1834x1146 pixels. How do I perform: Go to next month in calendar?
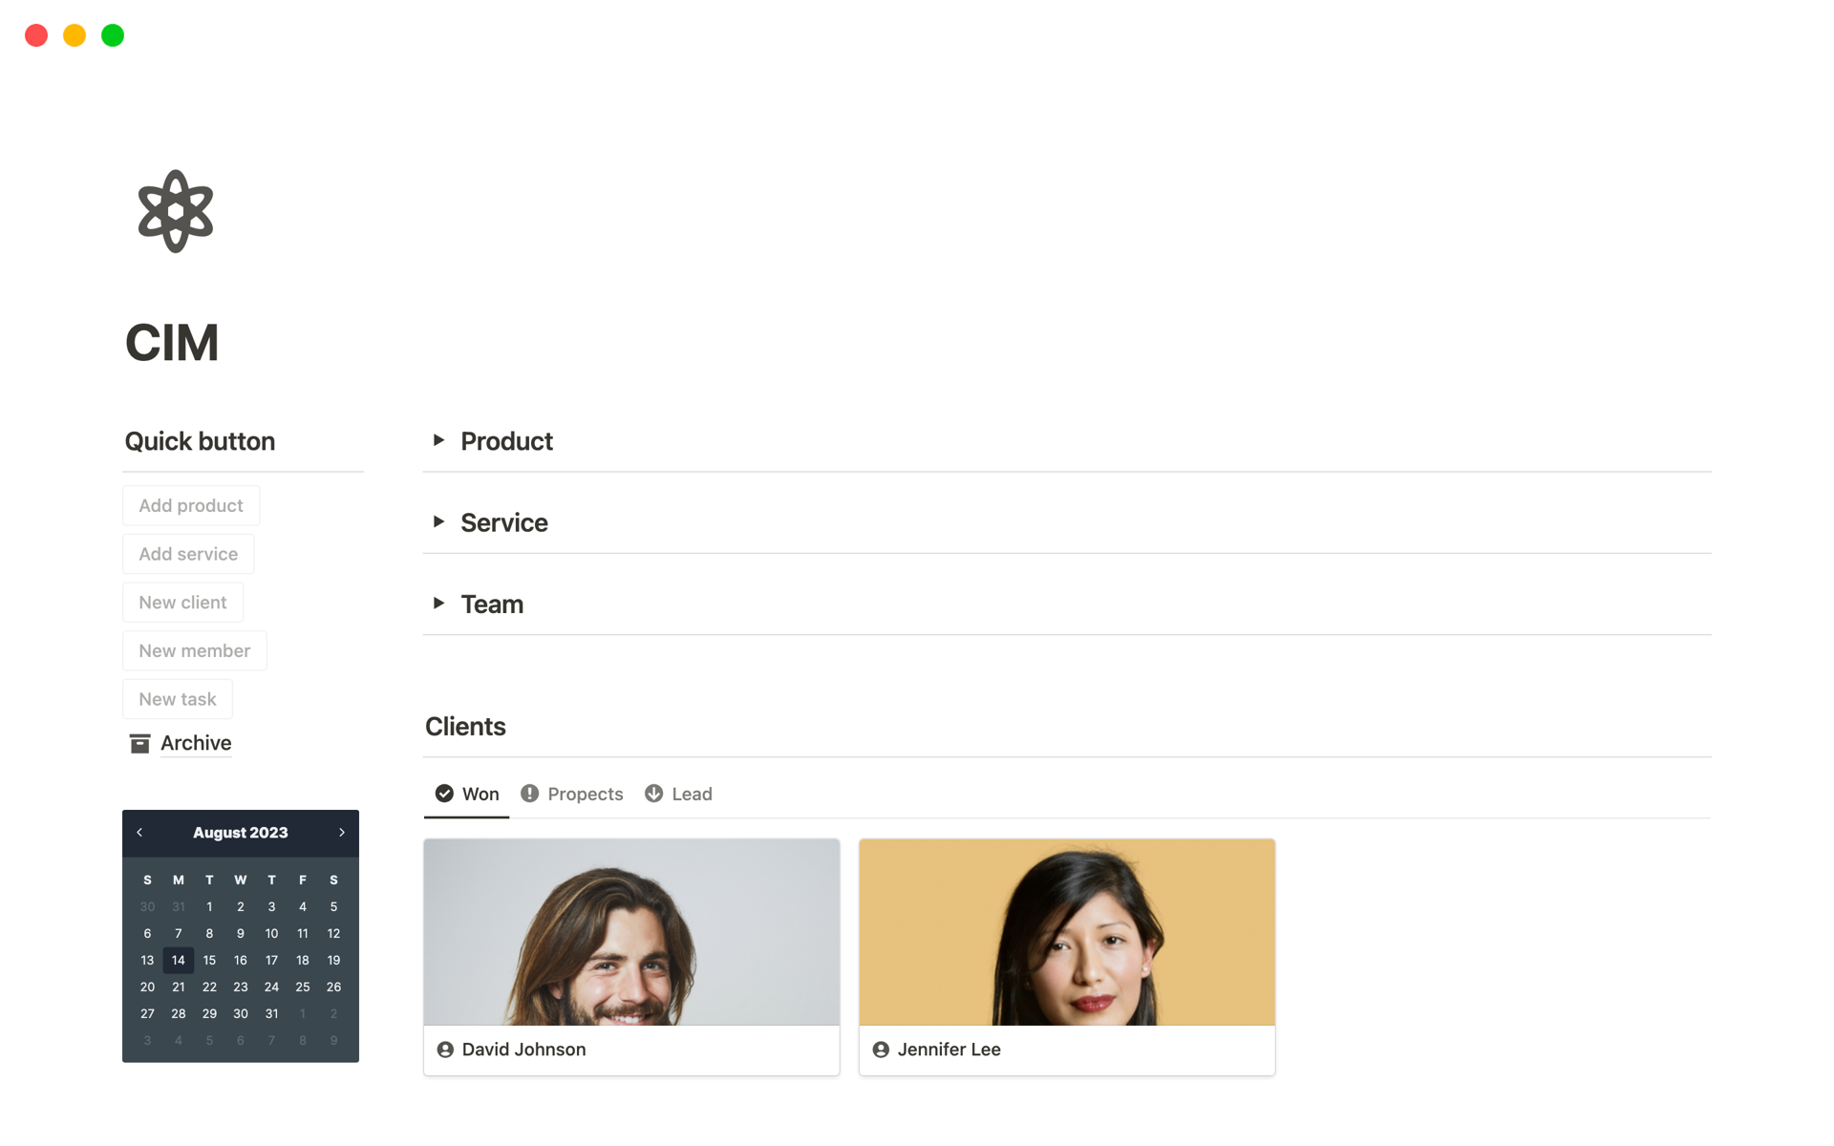342,833
